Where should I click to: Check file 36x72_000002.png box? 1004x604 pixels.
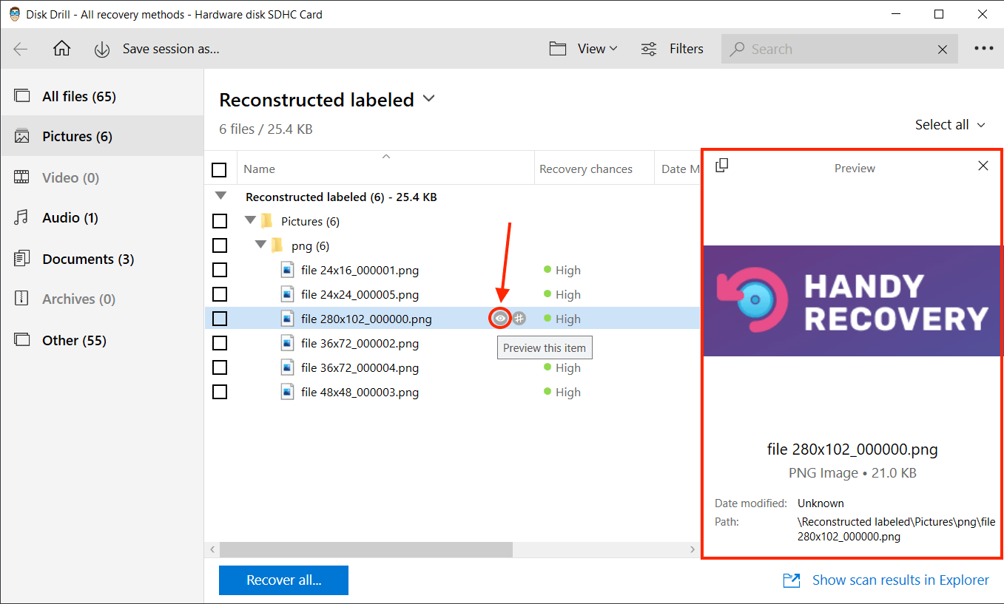[x=219, y=343]
